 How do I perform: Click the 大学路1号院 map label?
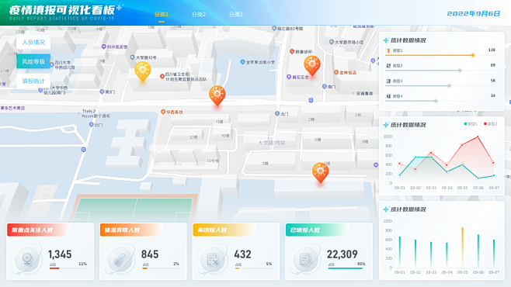tap(272, 143)
